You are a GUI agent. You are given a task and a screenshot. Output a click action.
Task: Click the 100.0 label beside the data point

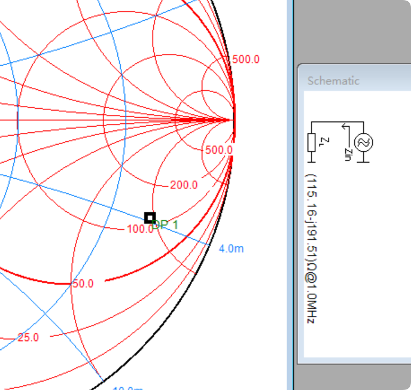(x=140, y=230)
